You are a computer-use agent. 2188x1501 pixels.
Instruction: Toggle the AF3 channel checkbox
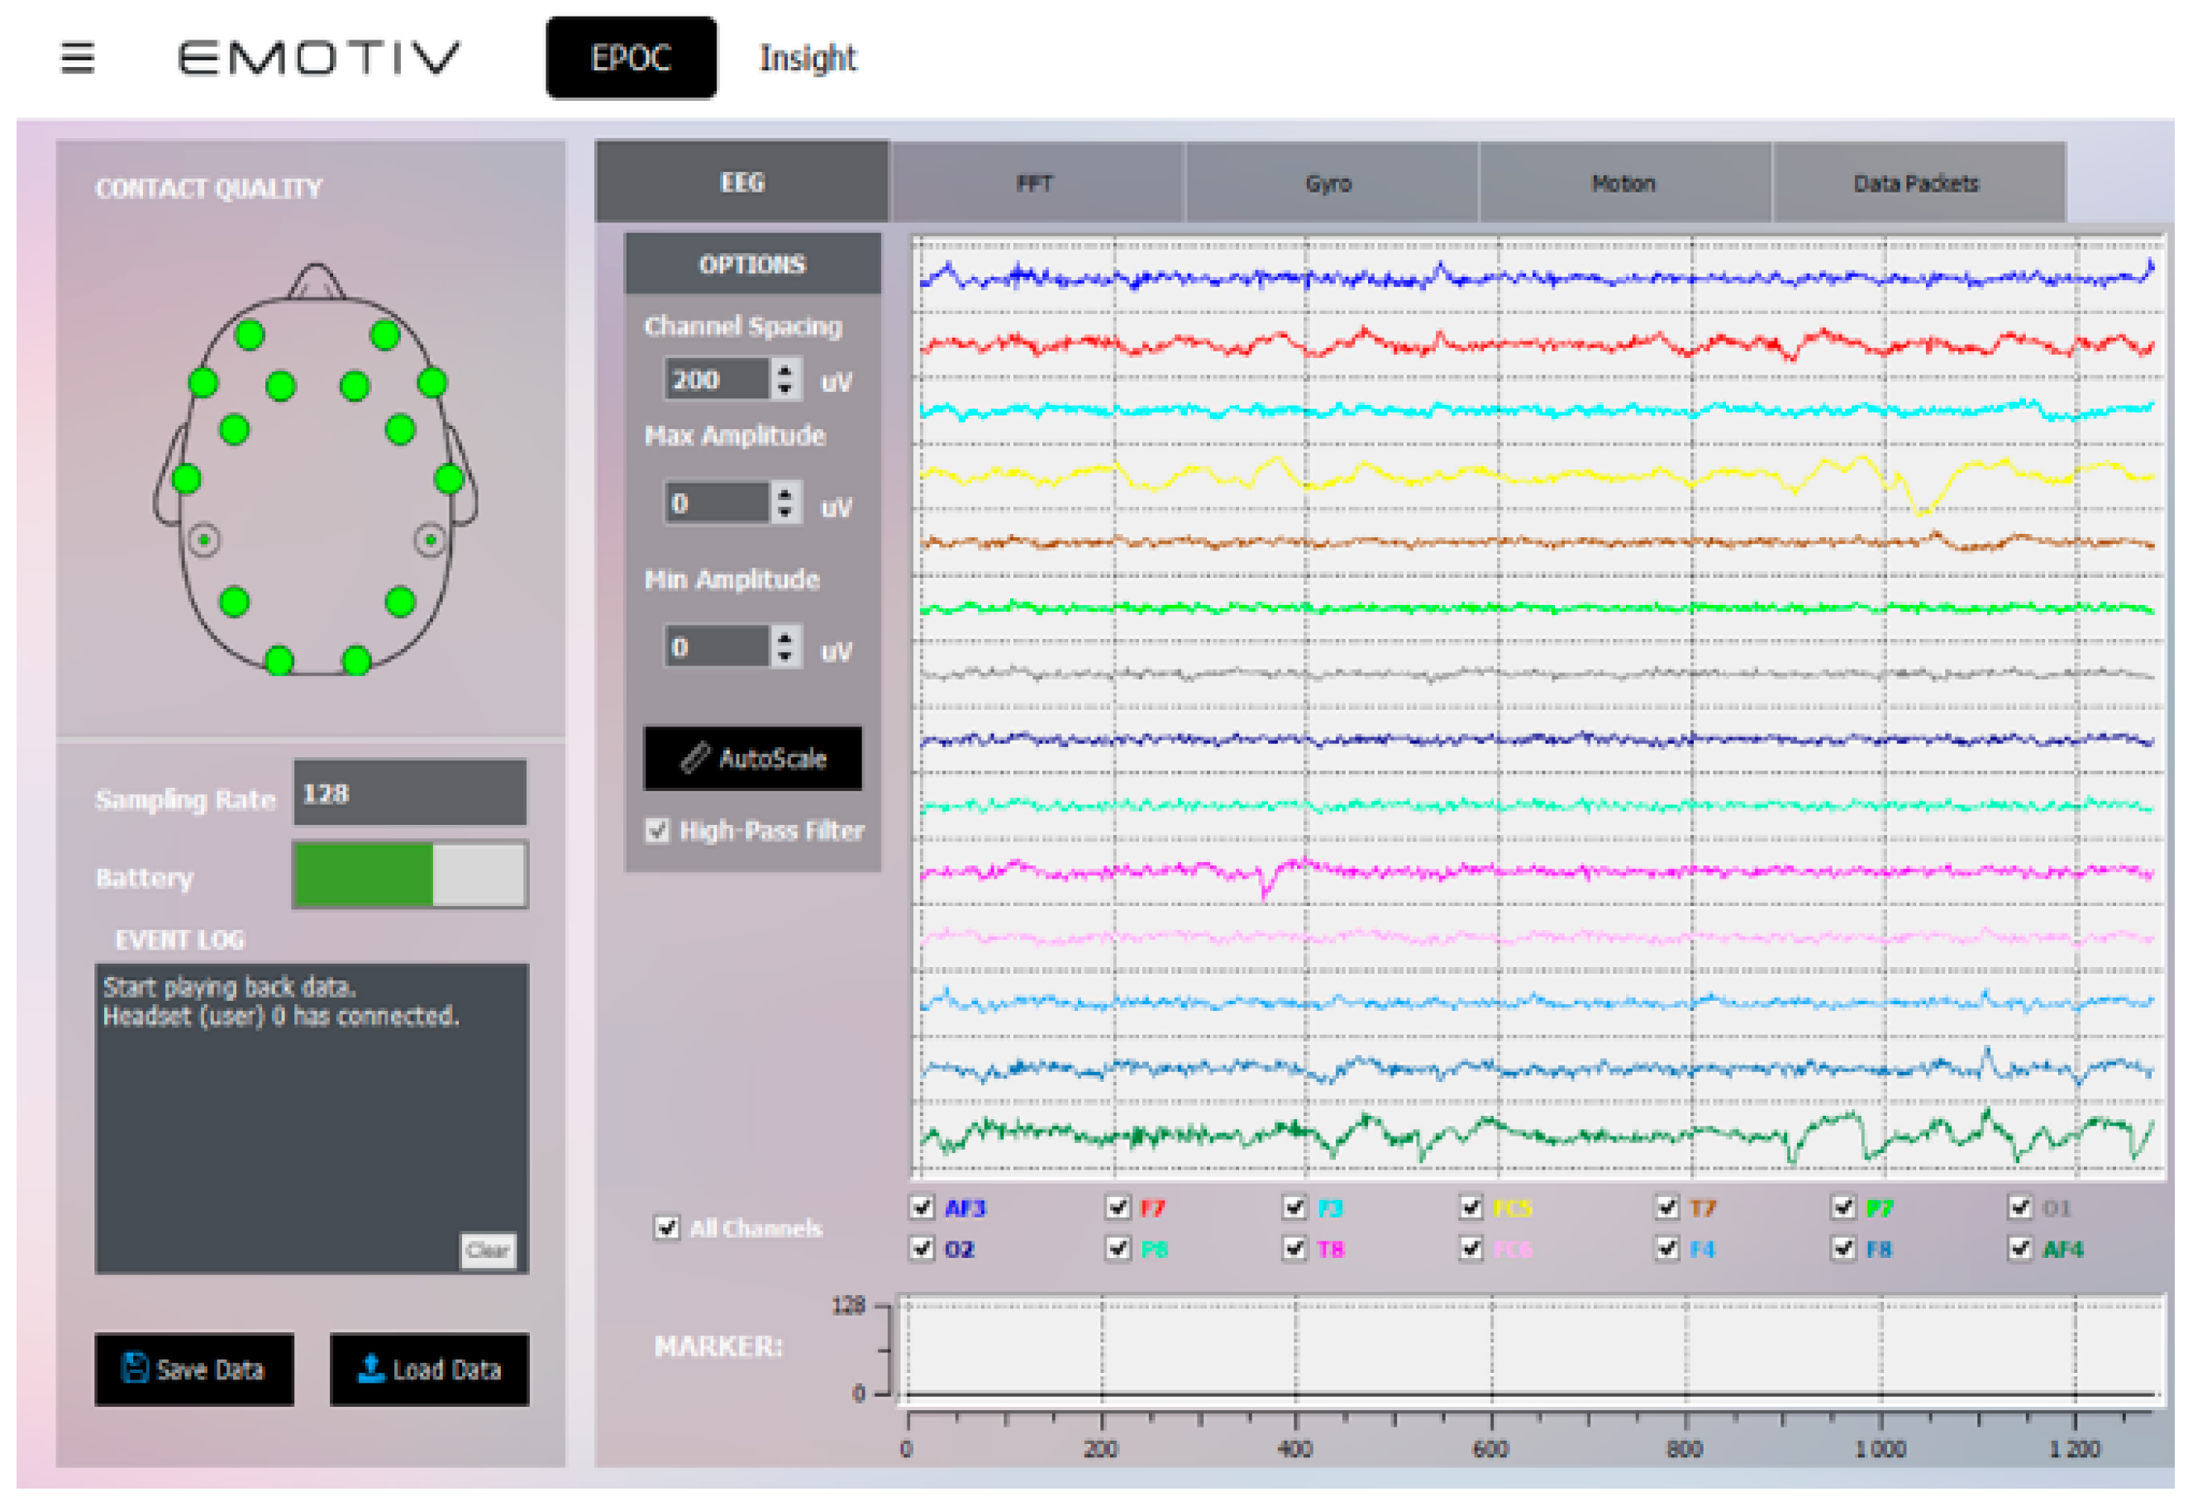click(x=922, y=1209)
